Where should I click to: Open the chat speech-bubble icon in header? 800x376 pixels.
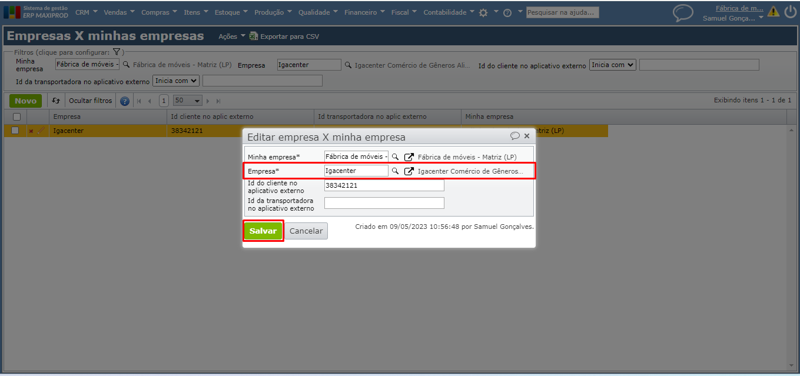683,13
